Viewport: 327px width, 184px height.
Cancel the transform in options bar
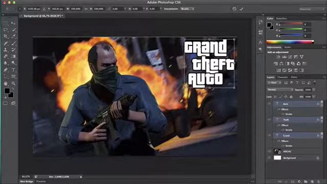235,9
